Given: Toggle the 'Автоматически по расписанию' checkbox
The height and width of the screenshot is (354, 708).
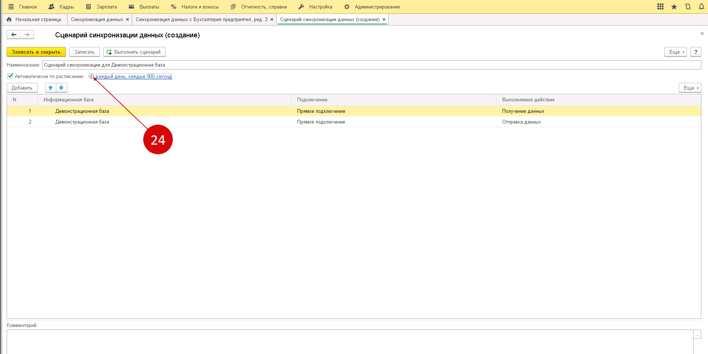Looking at the screenshot, I should click(x=10, y=76).
